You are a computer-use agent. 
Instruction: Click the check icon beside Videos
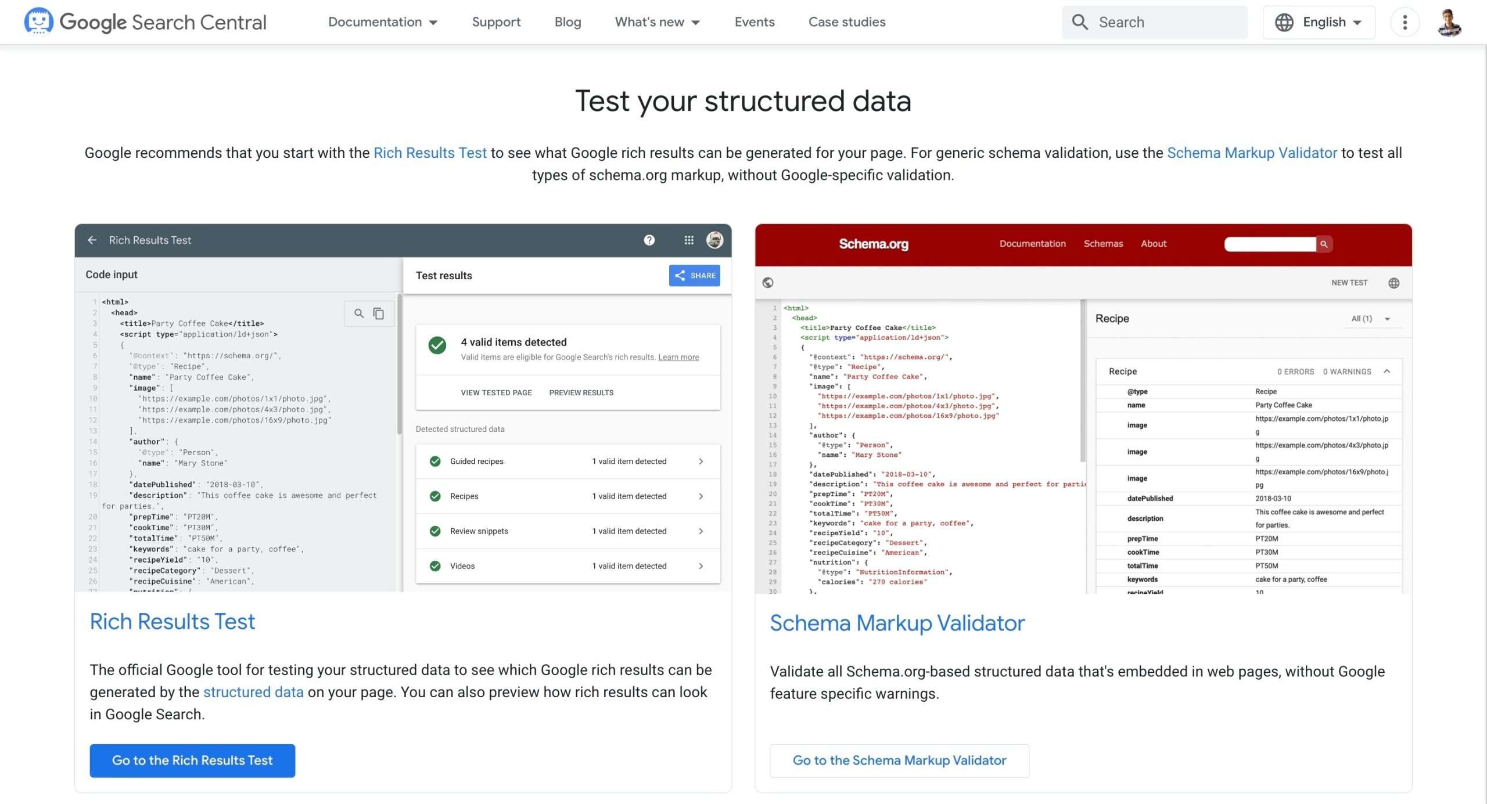click(x=435, y=565)
